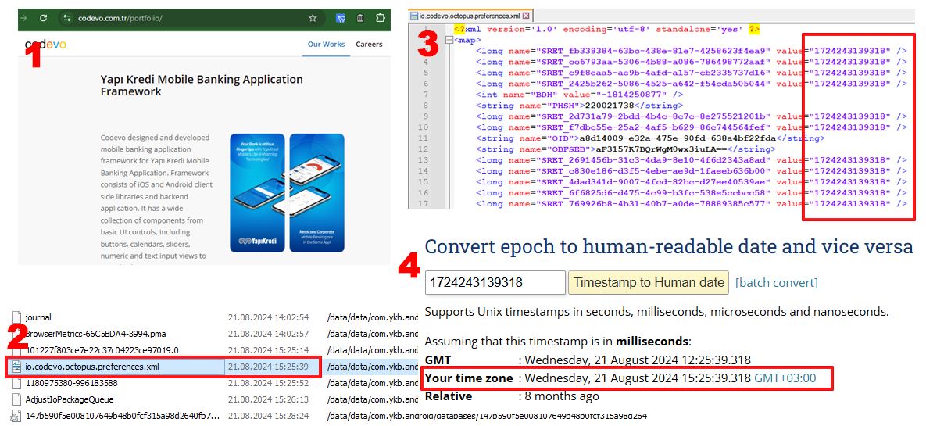
Task: Click the trash-can extension icon in browser toolbar
Action: click(360, 18)
